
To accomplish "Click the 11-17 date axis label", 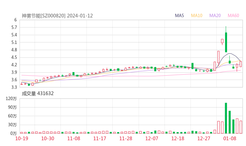I will click(x=100, y=138).
